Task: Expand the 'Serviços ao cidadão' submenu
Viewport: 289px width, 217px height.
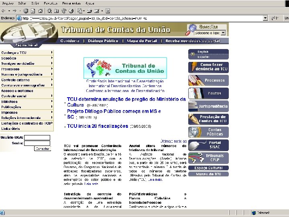Action: click(52, 63)
